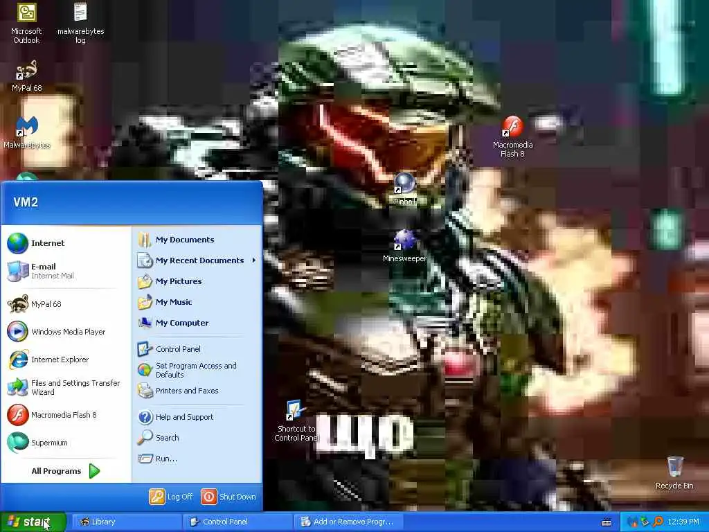Click the Log Off button

tap(172, 497)
